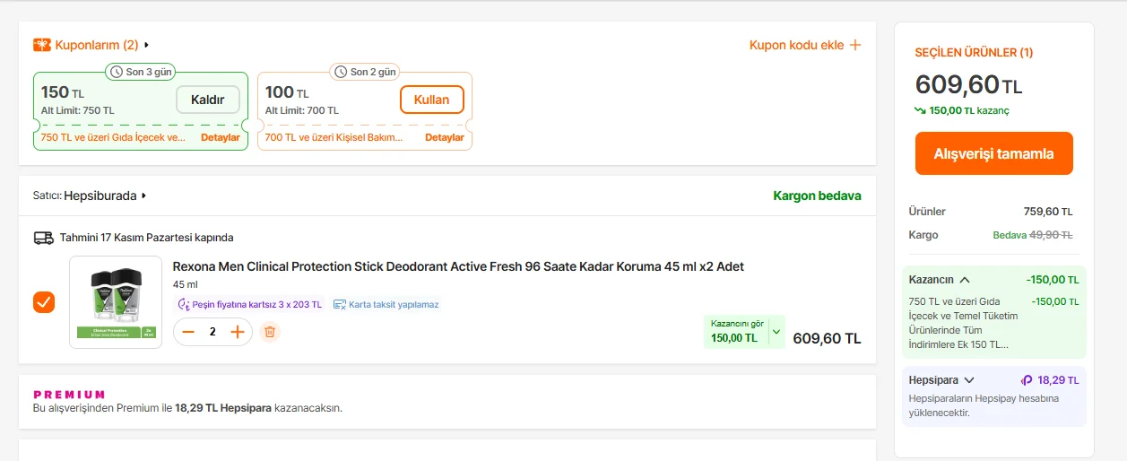The height and width of the screenshot is (461, 1127).
Task: Click the plus icon beside Kupon kodu ekle
Action: (855, 45)
